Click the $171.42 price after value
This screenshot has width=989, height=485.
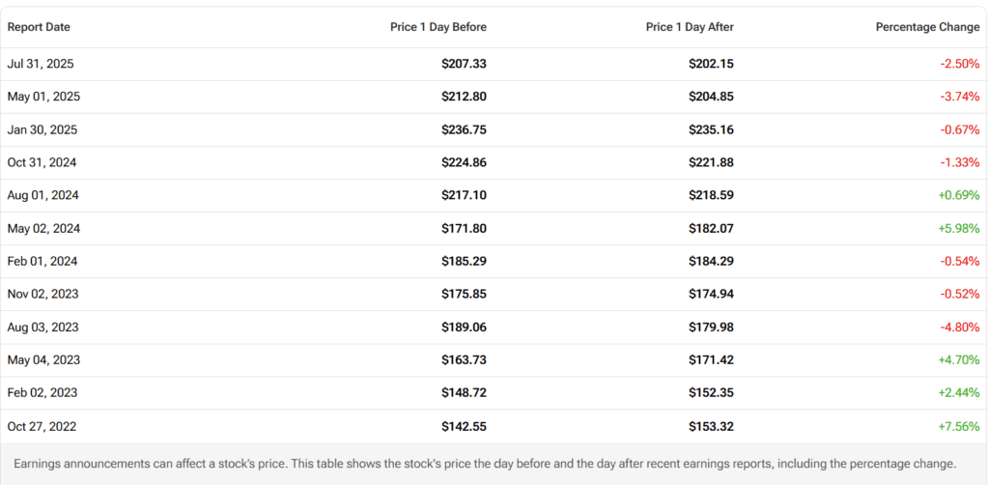click(711, 359)
